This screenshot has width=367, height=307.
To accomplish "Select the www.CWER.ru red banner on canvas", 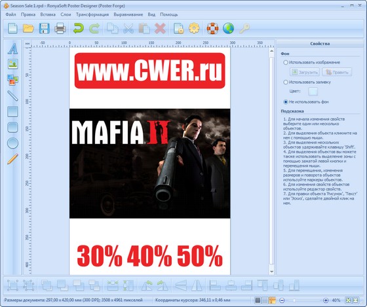I will coord(150,71).
